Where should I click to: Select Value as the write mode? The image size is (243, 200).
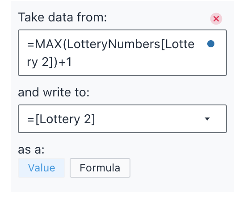pyautogui.click(x=42, y=168)
